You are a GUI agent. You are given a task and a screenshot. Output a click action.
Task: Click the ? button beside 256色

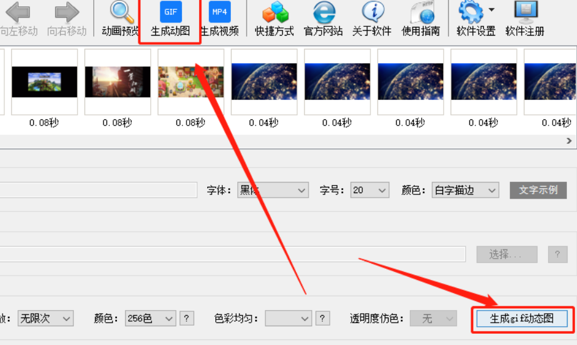(186, 318)
